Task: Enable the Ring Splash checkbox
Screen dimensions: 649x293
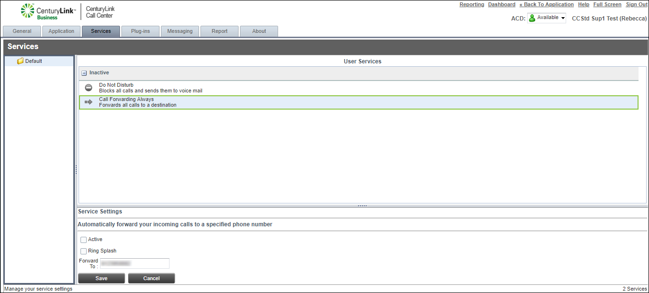Action: (83, 251)
